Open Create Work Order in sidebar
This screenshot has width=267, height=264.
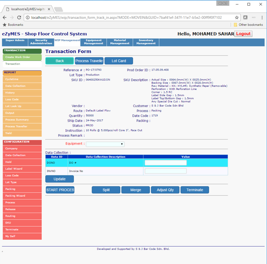point(22,57)
